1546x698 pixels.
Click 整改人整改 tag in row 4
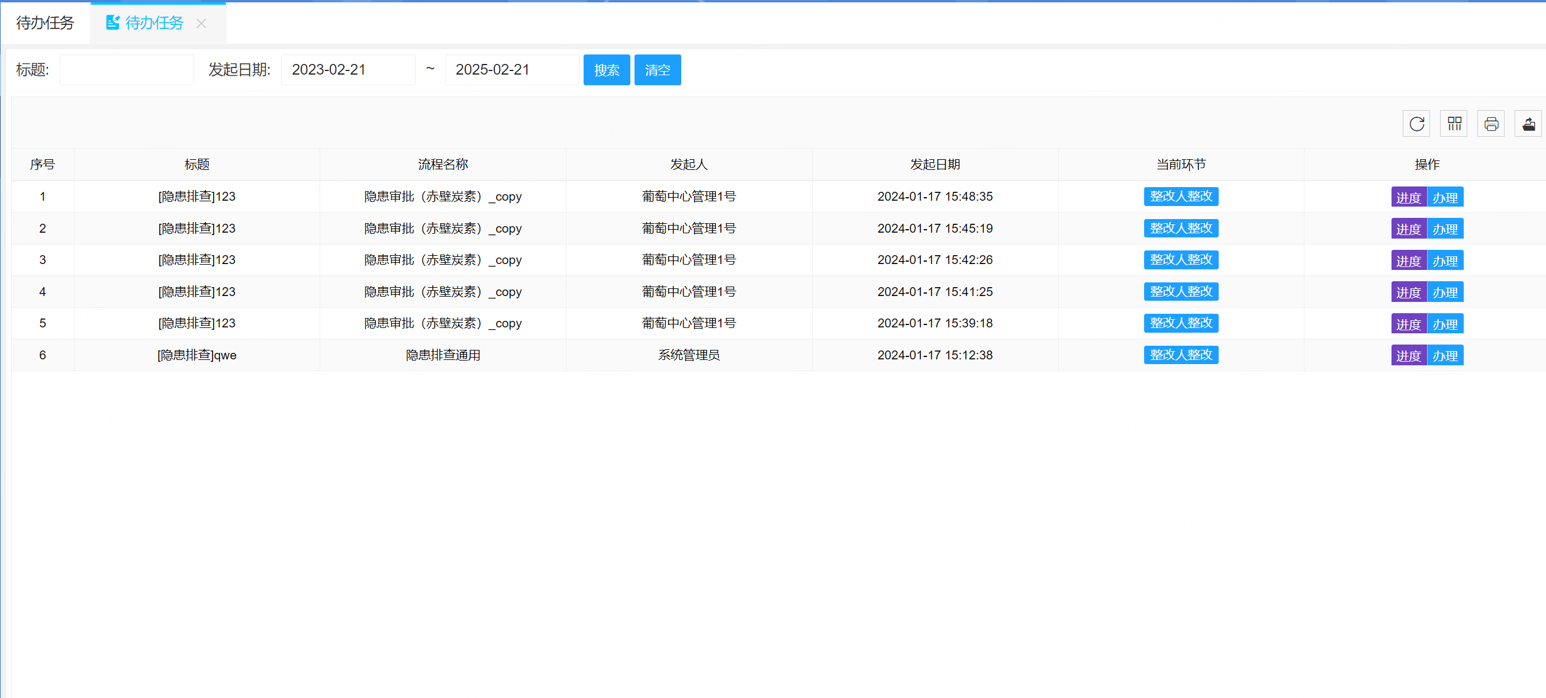(x=1180, y=291)
